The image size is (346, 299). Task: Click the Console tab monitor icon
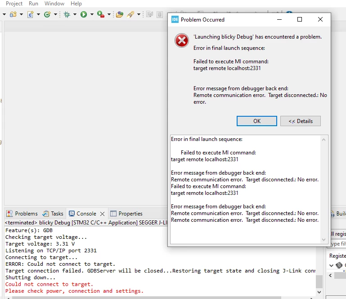[72, 214]
